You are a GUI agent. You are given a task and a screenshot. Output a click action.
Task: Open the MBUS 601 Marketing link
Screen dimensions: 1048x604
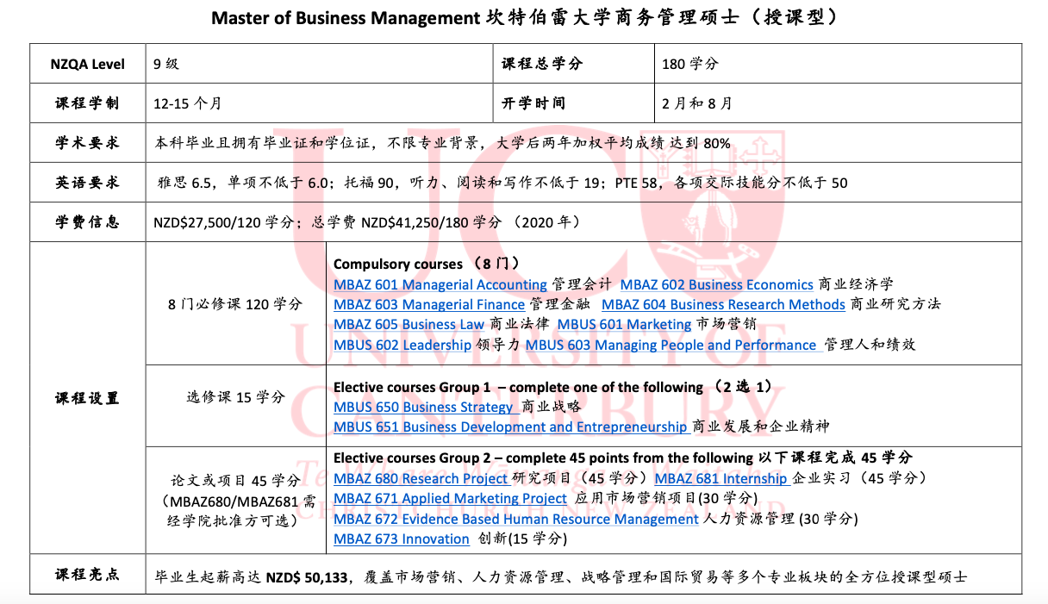[625, 325]
